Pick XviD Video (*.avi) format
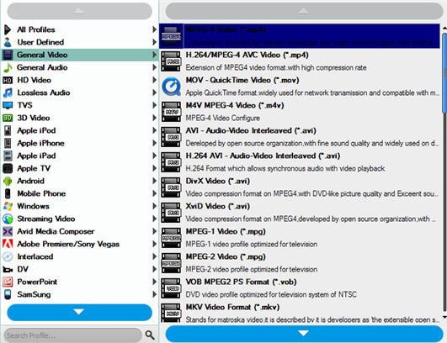Image resolution: width=447 pixels, height=343 pixels. 300,213
